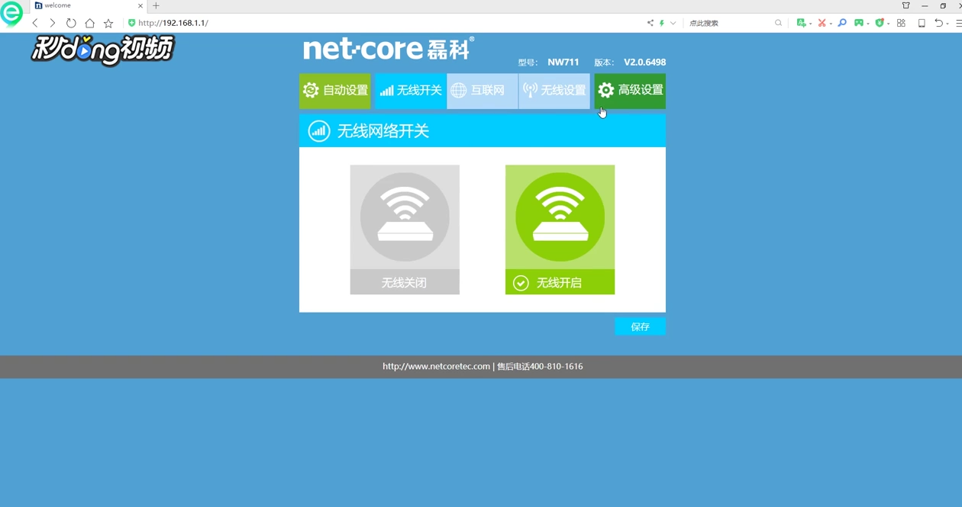This screenshot has height=507, width=962.
Task: Click the hotline text 售后电话400-810-1616
Action: (x=540, y=367)
